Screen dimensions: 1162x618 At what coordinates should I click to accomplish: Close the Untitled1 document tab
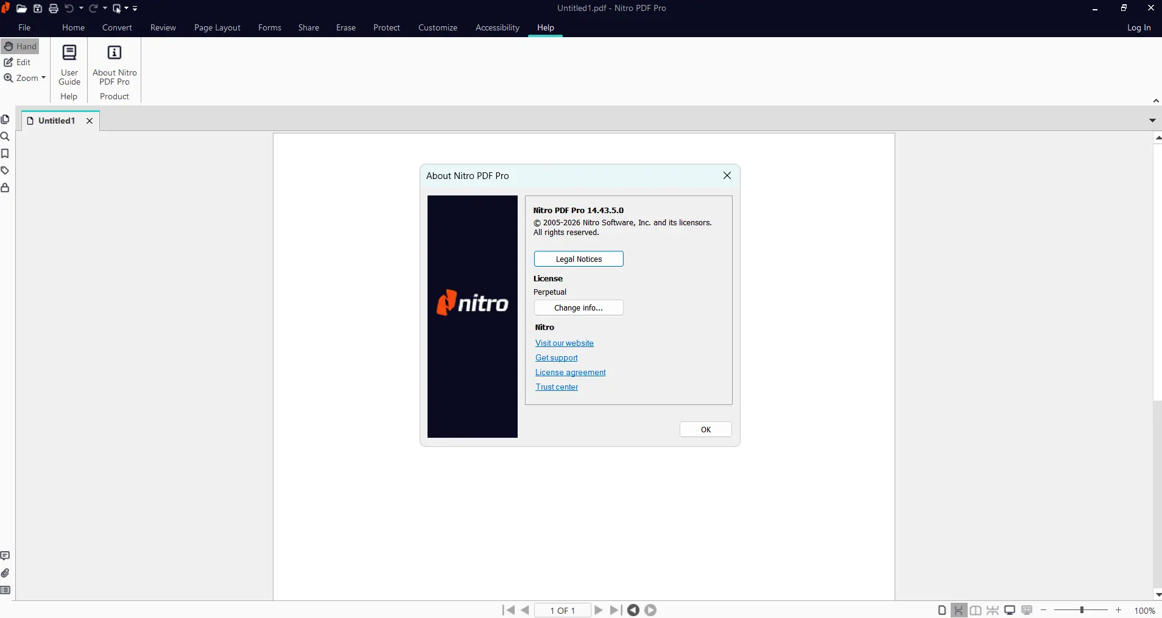coord(90,121)
